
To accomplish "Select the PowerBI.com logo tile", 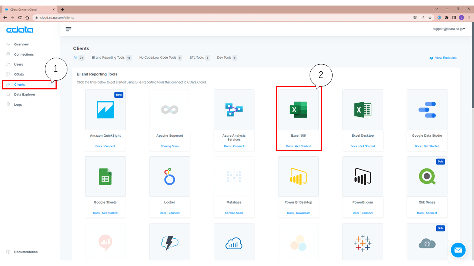I will tap(363, 177).
